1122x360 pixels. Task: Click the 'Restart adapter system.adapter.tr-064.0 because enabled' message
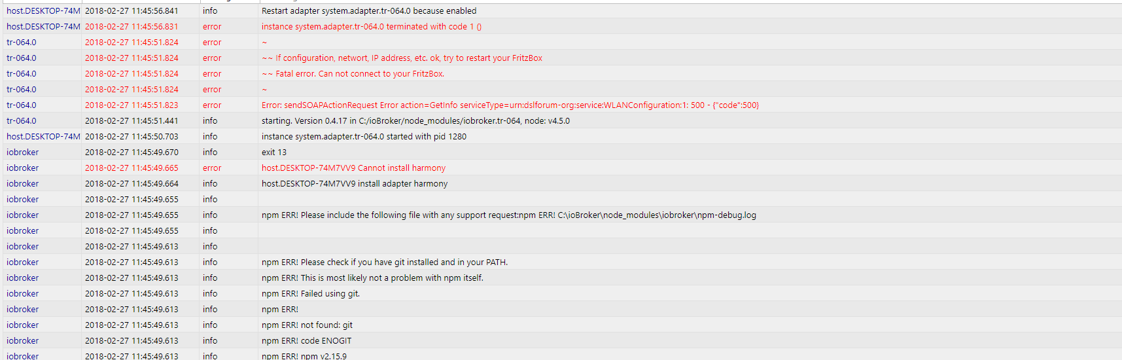369,11
